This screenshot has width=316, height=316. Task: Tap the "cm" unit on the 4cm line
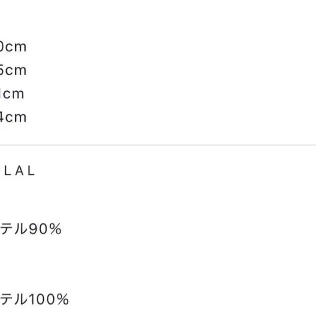pyautogui.click(x=17, y=117)
